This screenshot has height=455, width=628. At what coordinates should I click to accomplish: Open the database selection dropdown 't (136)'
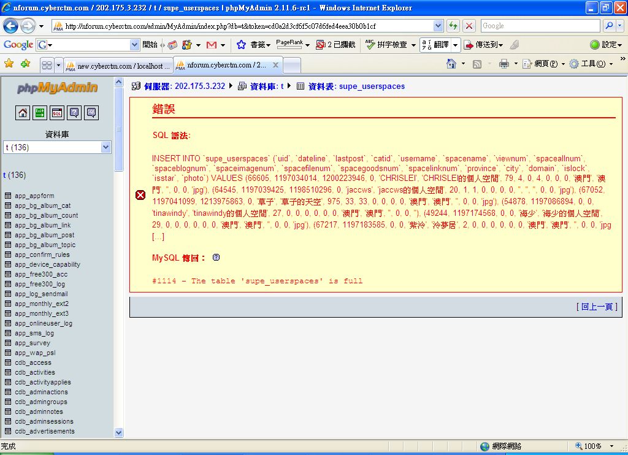tap(57, 147)
